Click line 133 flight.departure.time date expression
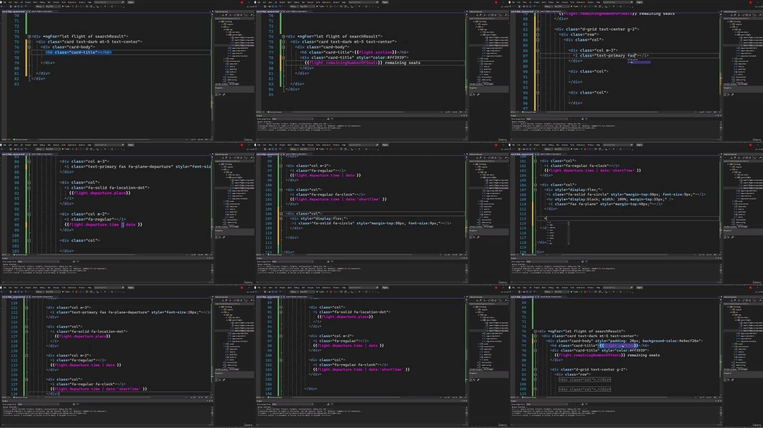Viewport: 763px width, 428px height. pyautogui.click(x=86, y=365)
